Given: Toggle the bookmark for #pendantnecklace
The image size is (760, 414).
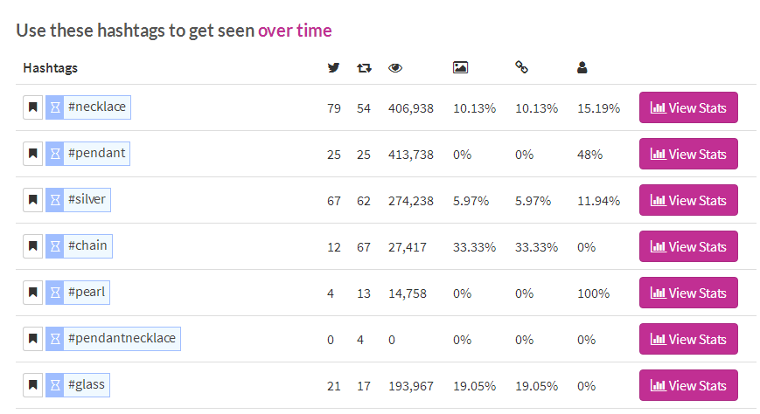Looking at the screenshot, I should click(x=33, y=339).
